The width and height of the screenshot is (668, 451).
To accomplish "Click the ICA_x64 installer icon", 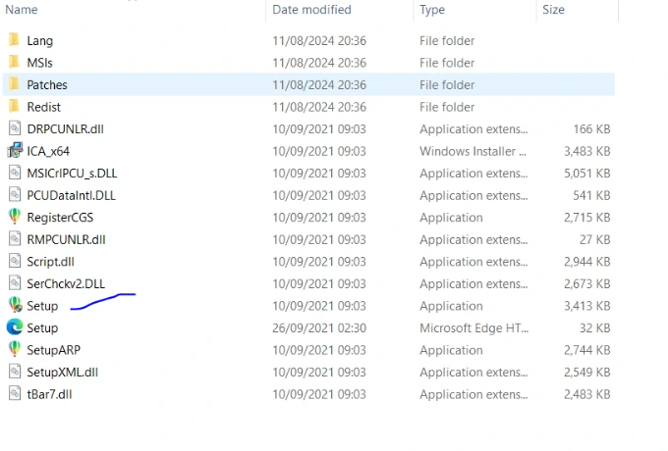I will (15, 151).
